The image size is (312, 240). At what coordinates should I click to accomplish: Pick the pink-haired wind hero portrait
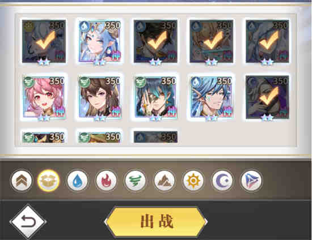pos(44,97)
